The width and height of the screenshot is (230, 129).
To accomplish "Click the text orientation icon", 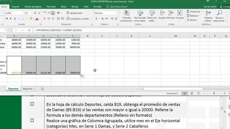I will [x=59, y=13].
